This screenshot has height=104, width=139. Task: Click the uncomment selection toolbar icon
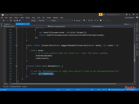pos(98,21)
